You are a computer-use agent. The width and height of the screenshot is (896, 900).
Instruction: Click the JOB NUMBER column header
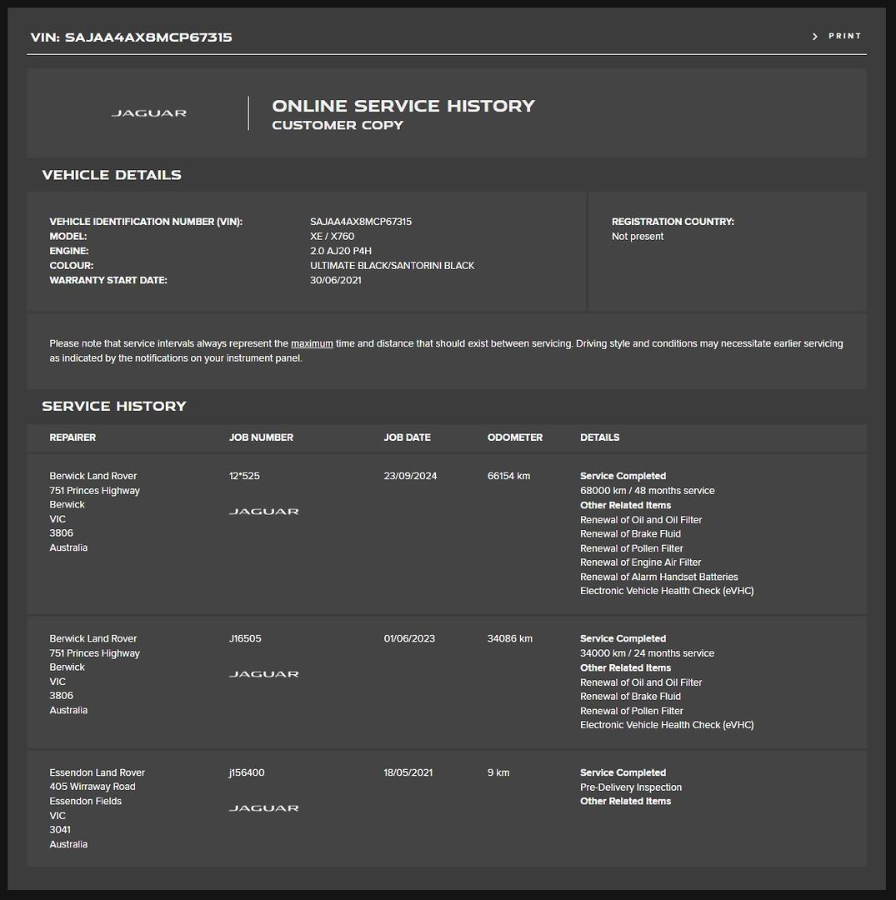[261, 437]
